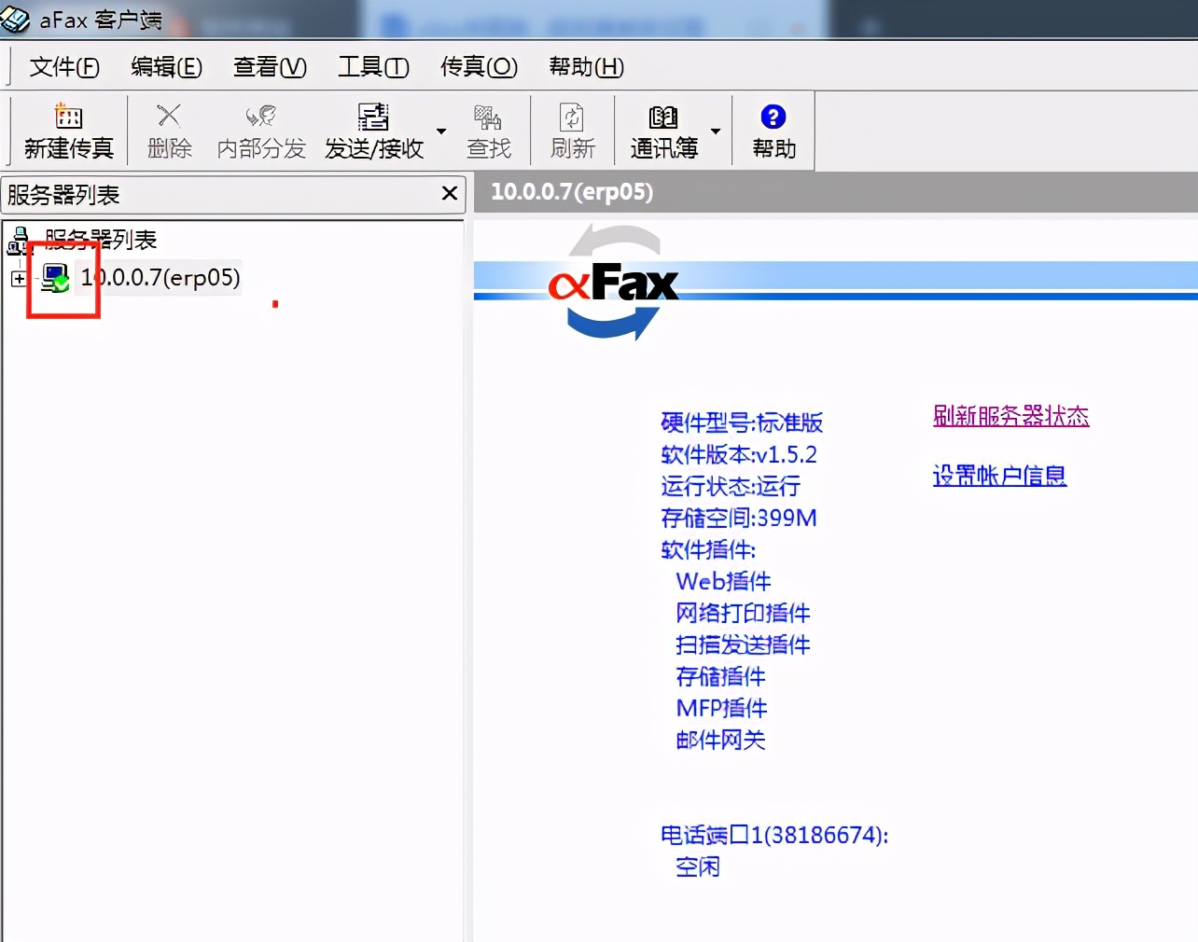Open the Edit (编辑) menu
The height and width of the screenshot is (942, 1198).
(166, 66)
